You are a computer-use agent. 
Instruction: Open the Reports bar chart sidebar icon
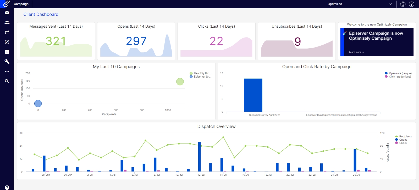coord(7,52)
